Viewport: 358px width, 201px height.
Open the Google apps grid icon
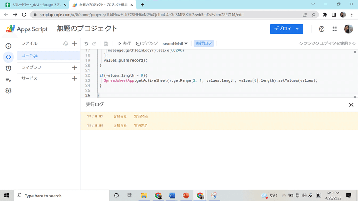click(x=335, y=29)
